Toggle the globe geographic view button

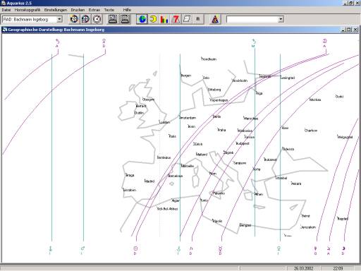pyautogui.click(x=142, y=19)
